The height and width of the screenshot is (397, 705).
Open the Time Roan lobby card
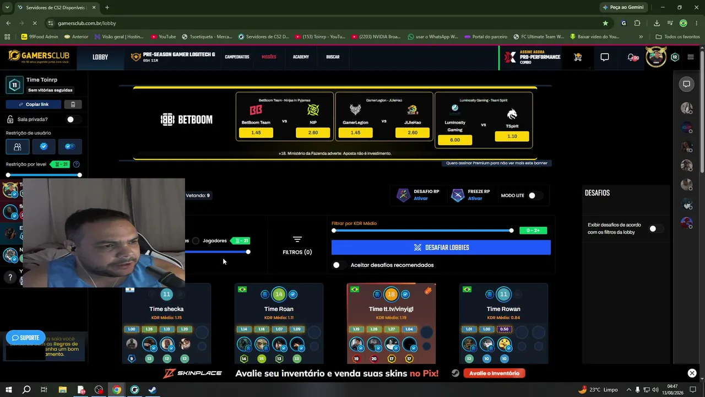(279, 324)
